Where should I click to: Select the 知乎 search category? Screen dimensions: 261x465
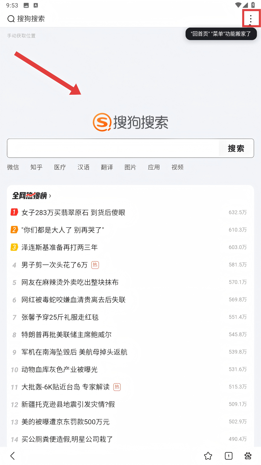pyautogui.click(x=37, y=167)
